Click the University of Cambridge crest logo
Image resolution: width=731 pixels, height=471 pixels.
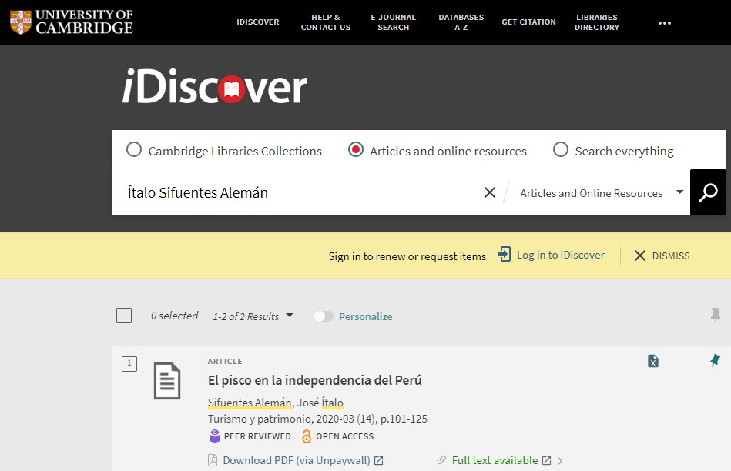point(21,22)
